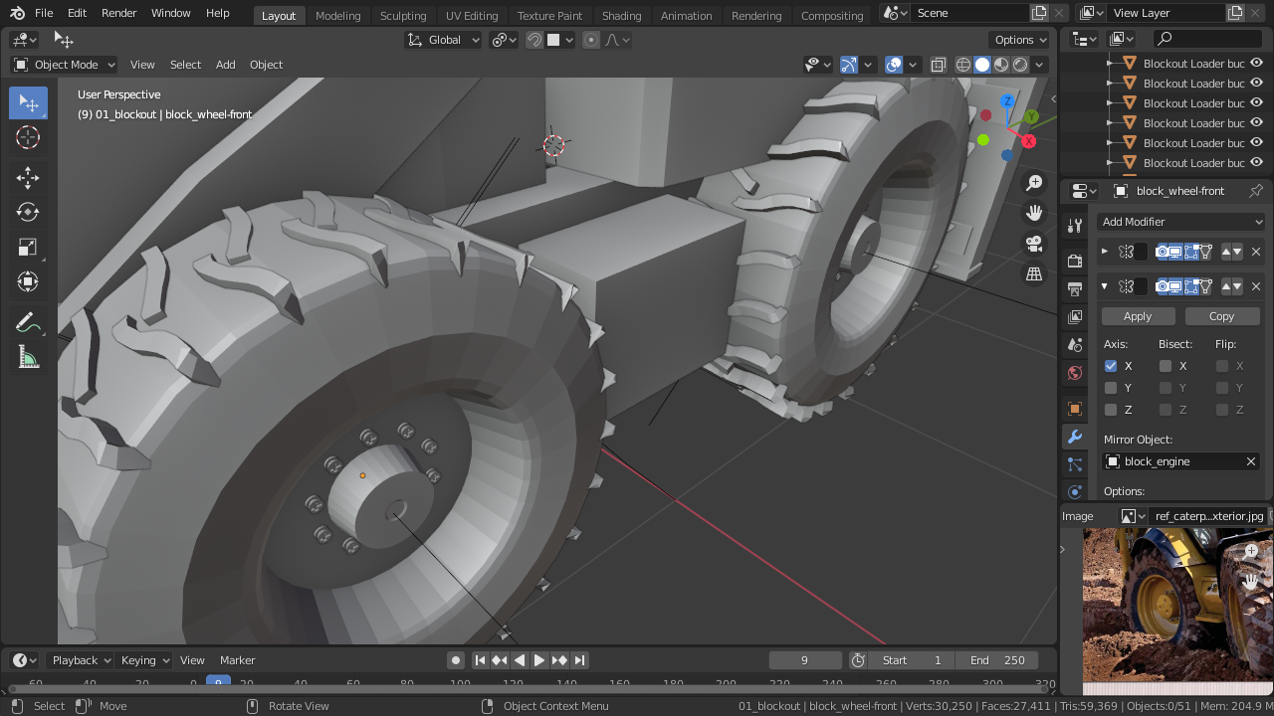Click the viewport zoom magnifier icon
This screenshot has height=716, width=1274.
[x=1034, y=183]
